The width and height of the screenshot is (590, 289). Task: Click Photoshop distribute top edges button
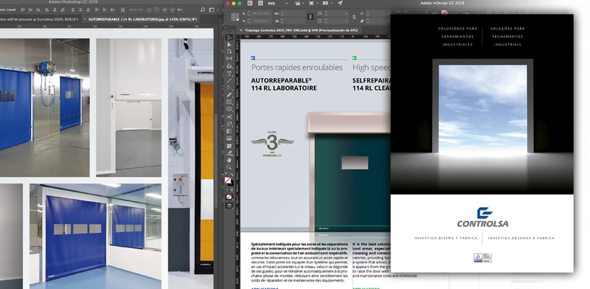coord(73,10)
